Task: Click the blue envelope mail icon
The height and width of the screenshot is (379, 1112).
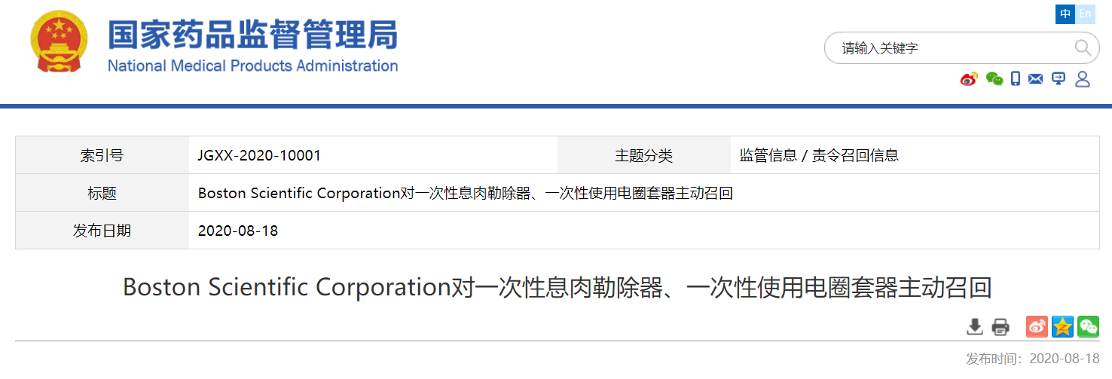Action: (1036, 79)
